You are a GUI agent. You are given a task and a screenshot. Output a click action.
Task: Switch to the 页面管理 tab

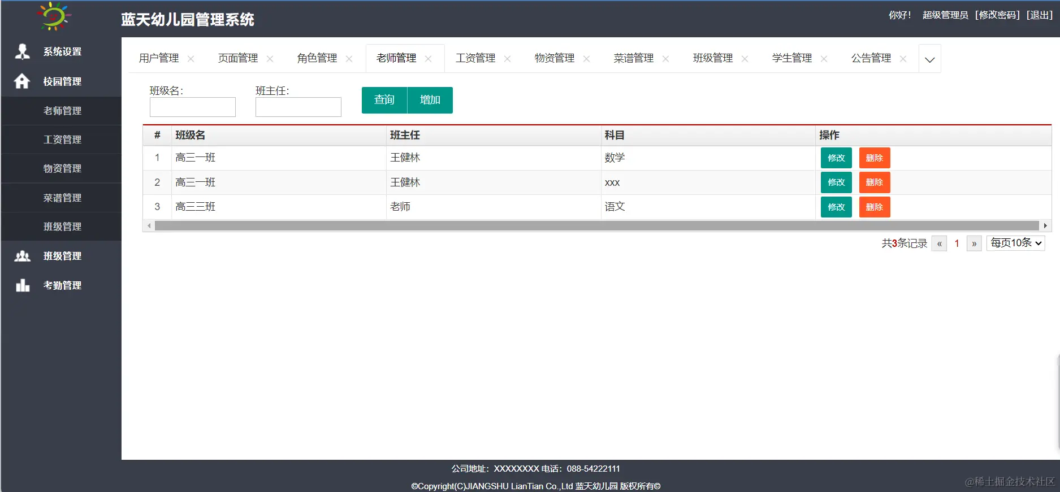pyautogui.click(x=238, y=58)
